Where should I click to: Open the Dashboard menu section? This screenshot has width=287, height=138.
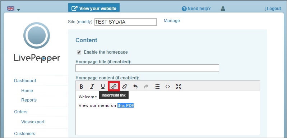point(25,81)
